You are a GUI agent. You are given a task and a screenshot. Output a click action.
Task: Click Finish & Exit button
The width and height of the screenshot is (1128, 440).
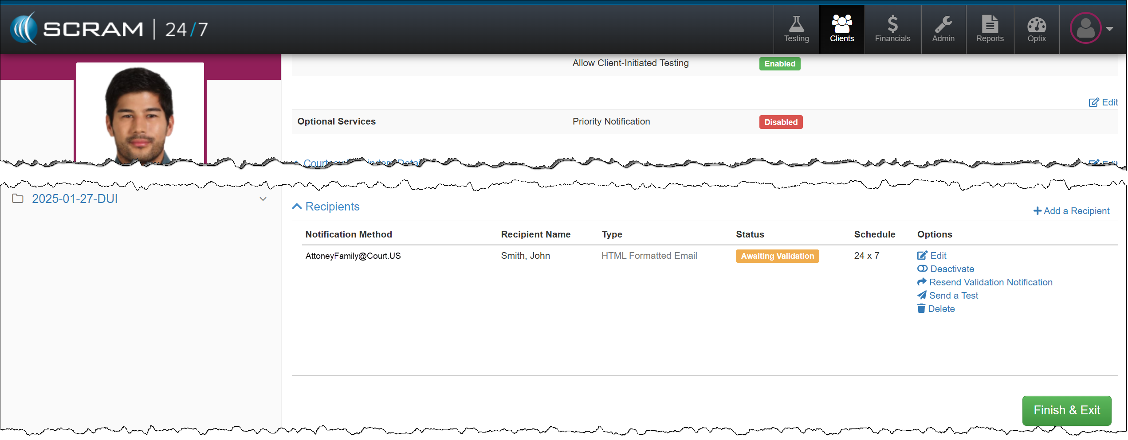(1066, 410)
